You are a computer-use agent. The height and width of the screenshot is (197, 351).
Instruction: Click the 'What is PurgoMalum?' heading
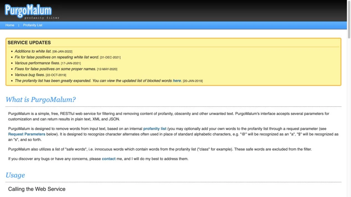41,100
